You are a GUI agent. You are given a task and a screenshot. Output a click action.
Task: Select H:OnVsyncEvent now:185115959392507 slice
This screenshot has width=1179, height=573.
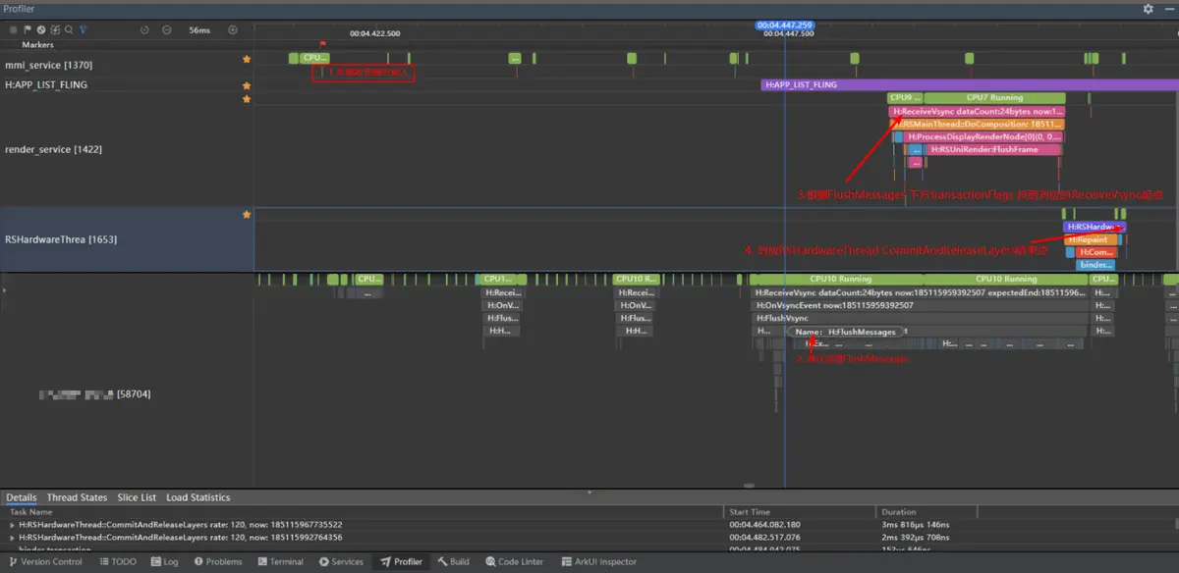click(921, 305)
